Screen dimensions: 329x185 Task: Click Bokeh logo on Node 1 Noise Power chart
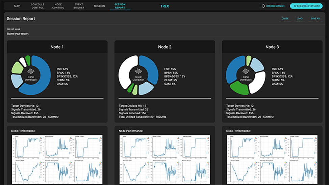[70, 138]
